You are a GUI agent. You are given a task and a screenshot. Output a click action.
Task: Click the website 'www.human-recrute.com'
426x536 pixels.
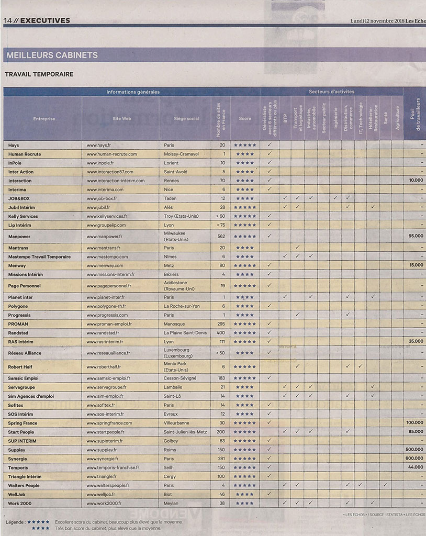(112, 154)
